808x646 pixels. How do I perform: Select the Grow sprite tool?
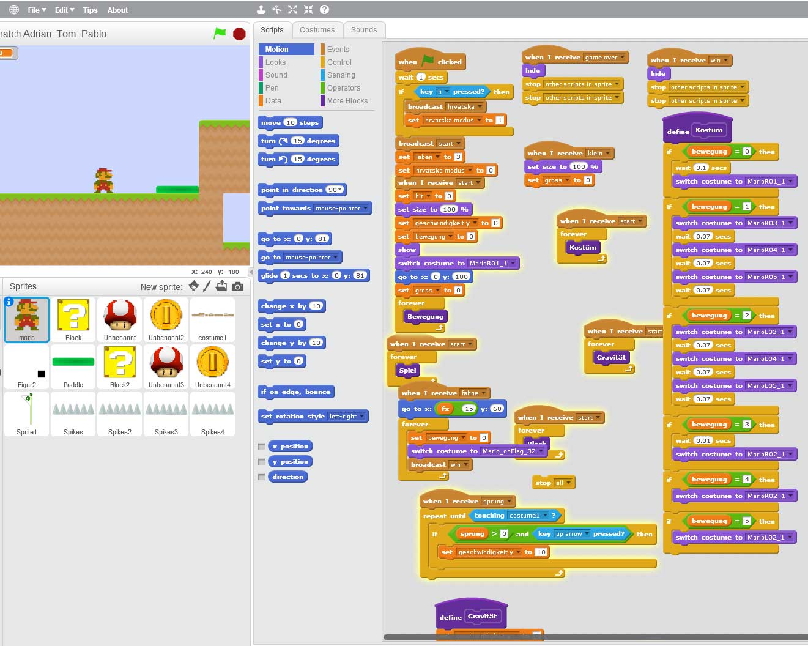[293, 9]
